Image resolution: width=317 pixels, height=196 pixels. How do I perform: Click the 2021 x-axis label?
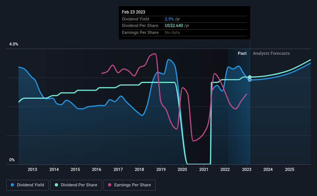point(204,169)
